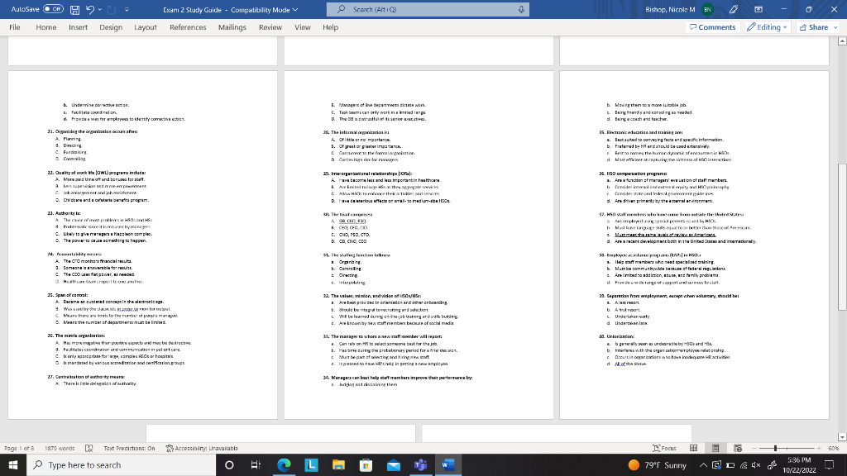Click the Share button
The height and width of the screenshot is (476, 847).
(817, 27)
